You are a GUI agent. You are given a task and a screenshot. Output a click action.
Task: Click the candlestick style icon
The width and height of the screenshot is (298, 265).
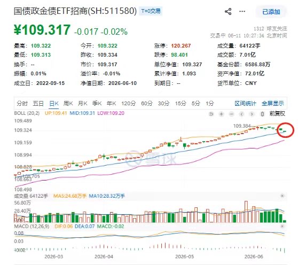pos(262,114)
